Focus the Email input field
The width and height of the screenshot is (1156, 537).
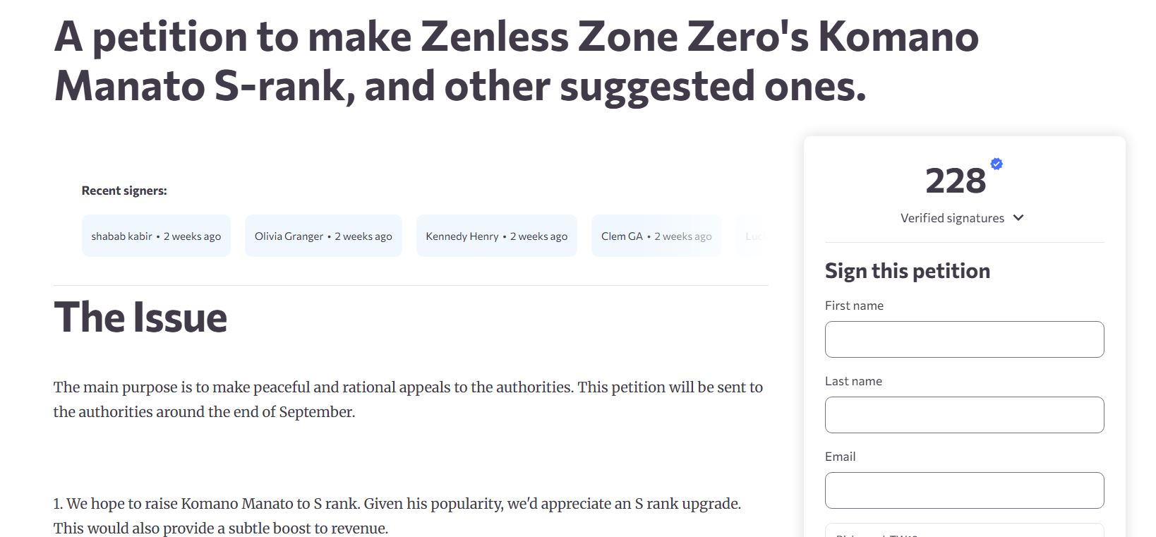(x=964, y=490)
